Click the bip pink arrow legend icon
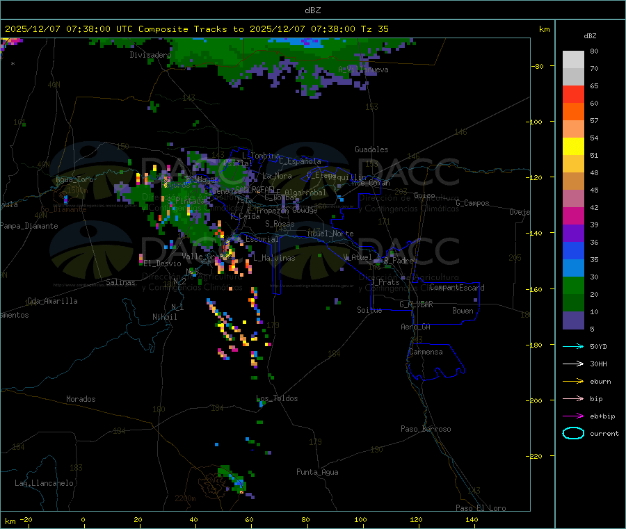Image resolution: width=626 pixels, height=529 pixels. pyautogui.click(x=573, y=398)
